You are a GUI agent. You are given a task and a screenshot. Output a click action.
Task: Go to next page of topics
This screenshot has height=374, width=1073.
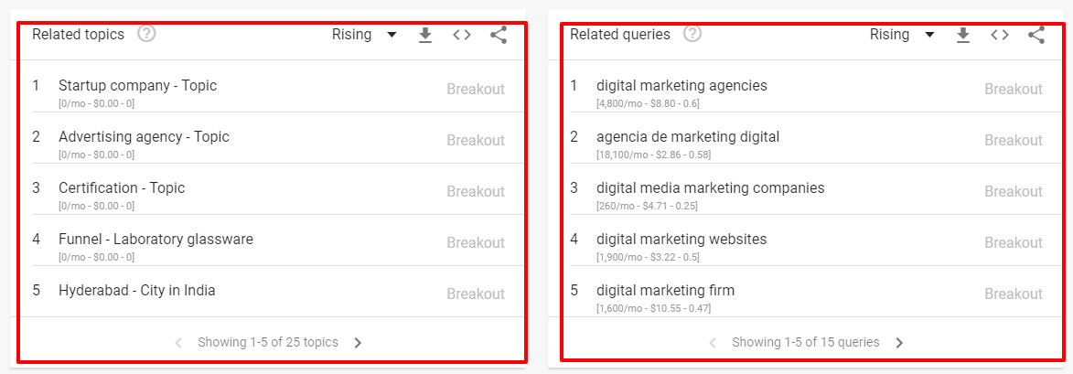coord(359,343)
